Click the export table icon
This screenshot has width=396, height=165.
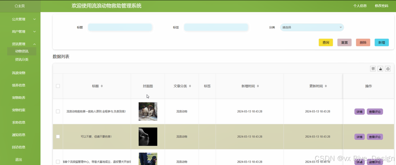coord(380,69)
